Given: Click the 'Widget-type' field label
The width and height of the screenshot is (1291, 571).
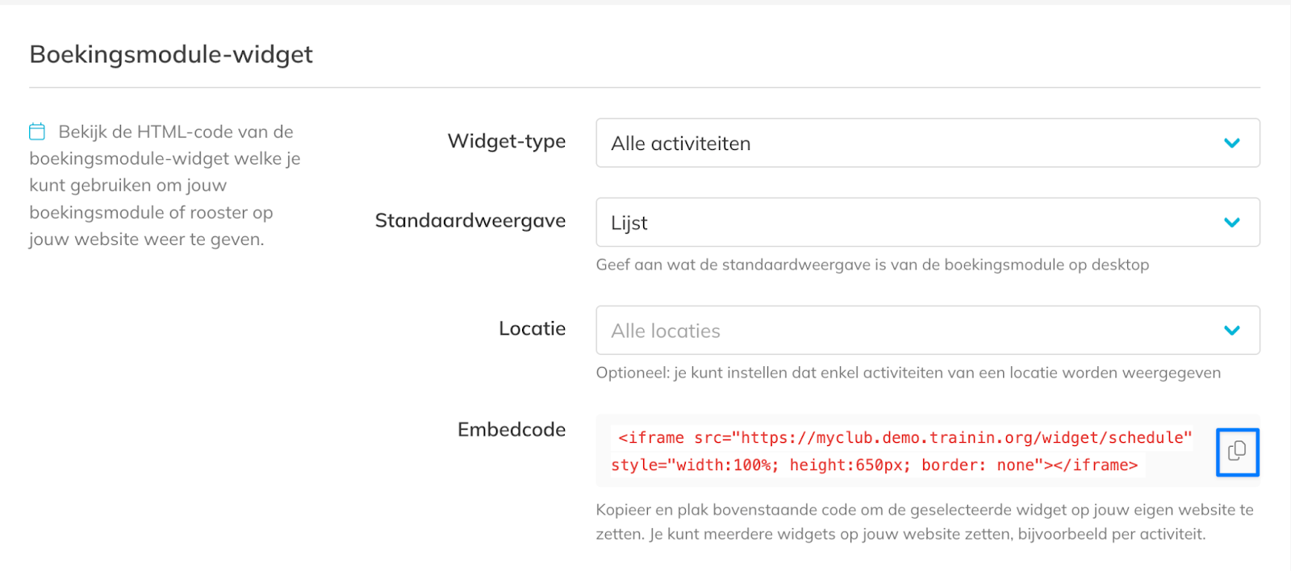Looking at the screenshot, I should [506, 141].
